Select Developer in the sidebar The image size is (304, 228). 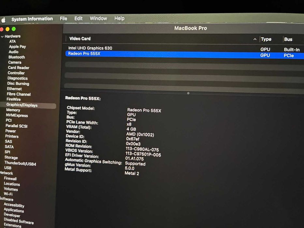(x=12, y=215)
